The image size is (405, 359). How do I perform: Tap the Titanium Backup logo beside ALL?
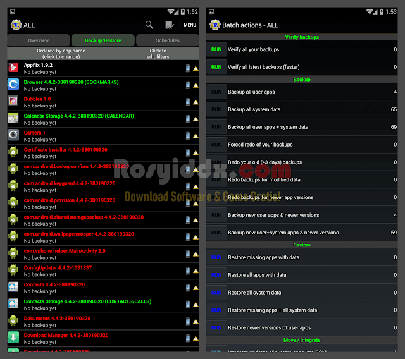pos(16,25)
